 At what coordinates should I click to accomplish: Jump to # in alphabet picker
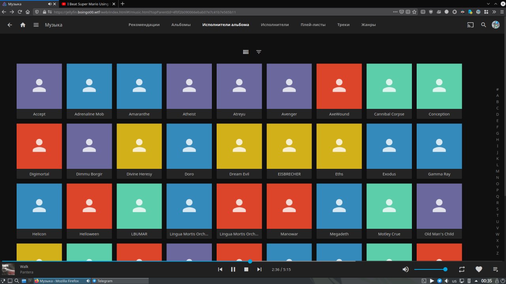click(497, 89)
